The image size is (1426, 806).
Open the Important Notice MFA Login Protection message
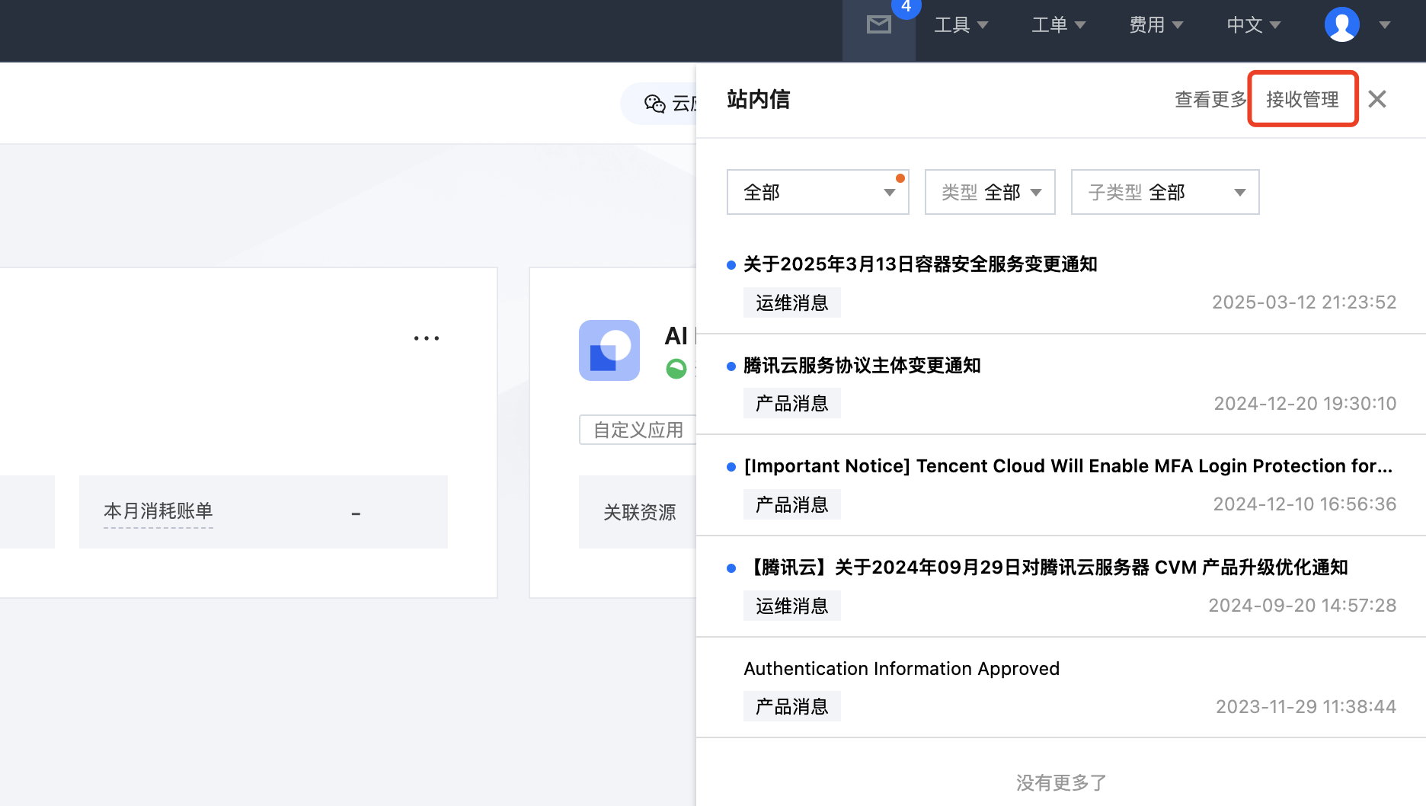tap(1068, 466)
